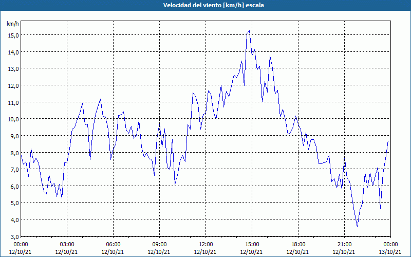The height and width of the screenshot is (257, 411).
Task: Click the '10,0' y-axis value
Action: (x=13, y=119)
